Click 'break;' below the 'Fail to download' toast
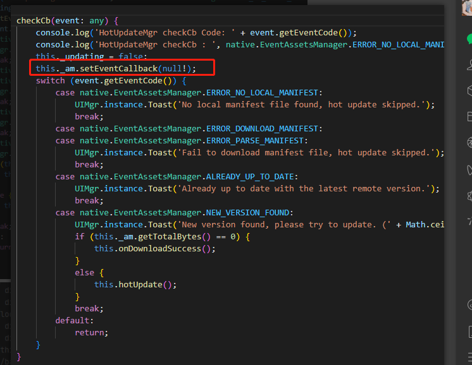 [89, 165]
